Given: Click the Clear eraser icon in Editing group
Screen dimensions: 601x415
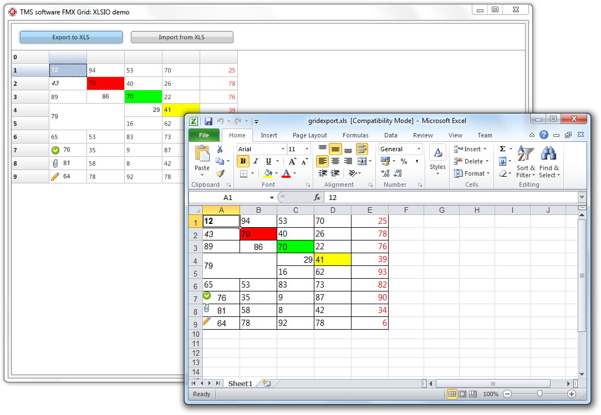Looking at the screenshot, I should pos(503,173).
